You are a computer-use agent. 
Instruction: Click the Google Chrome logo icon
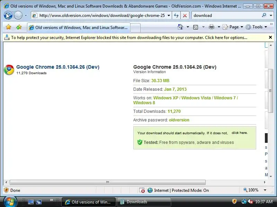click(x=9, y=70)
